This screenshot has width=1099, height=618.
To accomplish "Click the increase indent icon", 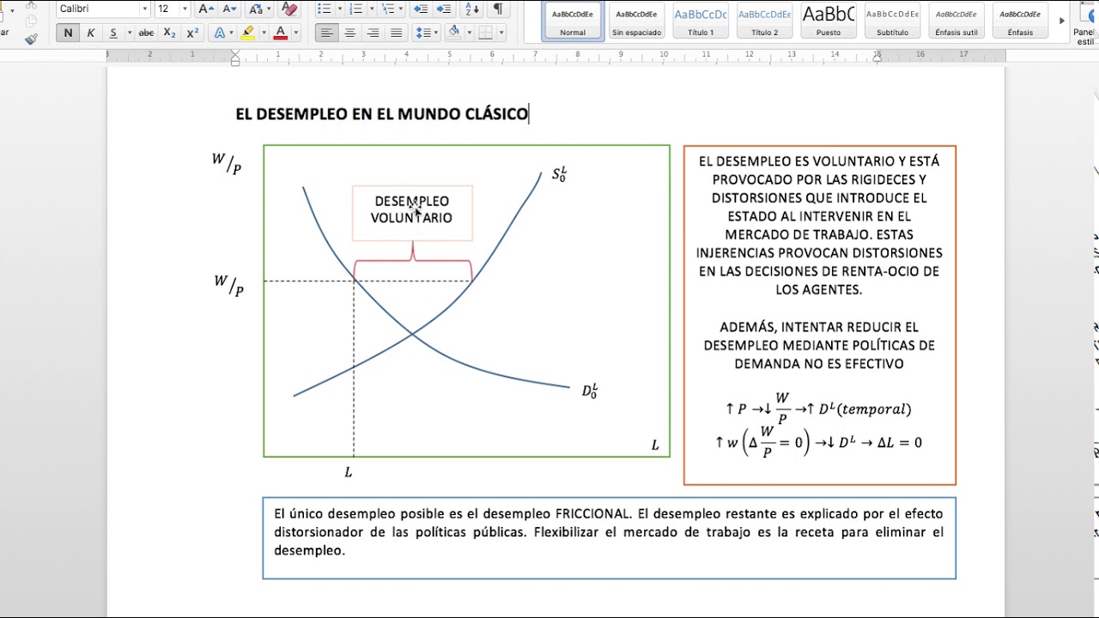I will tap(444, 9).
